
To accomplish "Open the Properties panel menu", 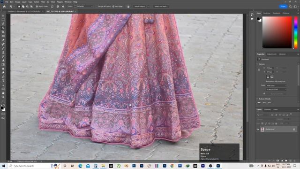I will coord(298,54).
